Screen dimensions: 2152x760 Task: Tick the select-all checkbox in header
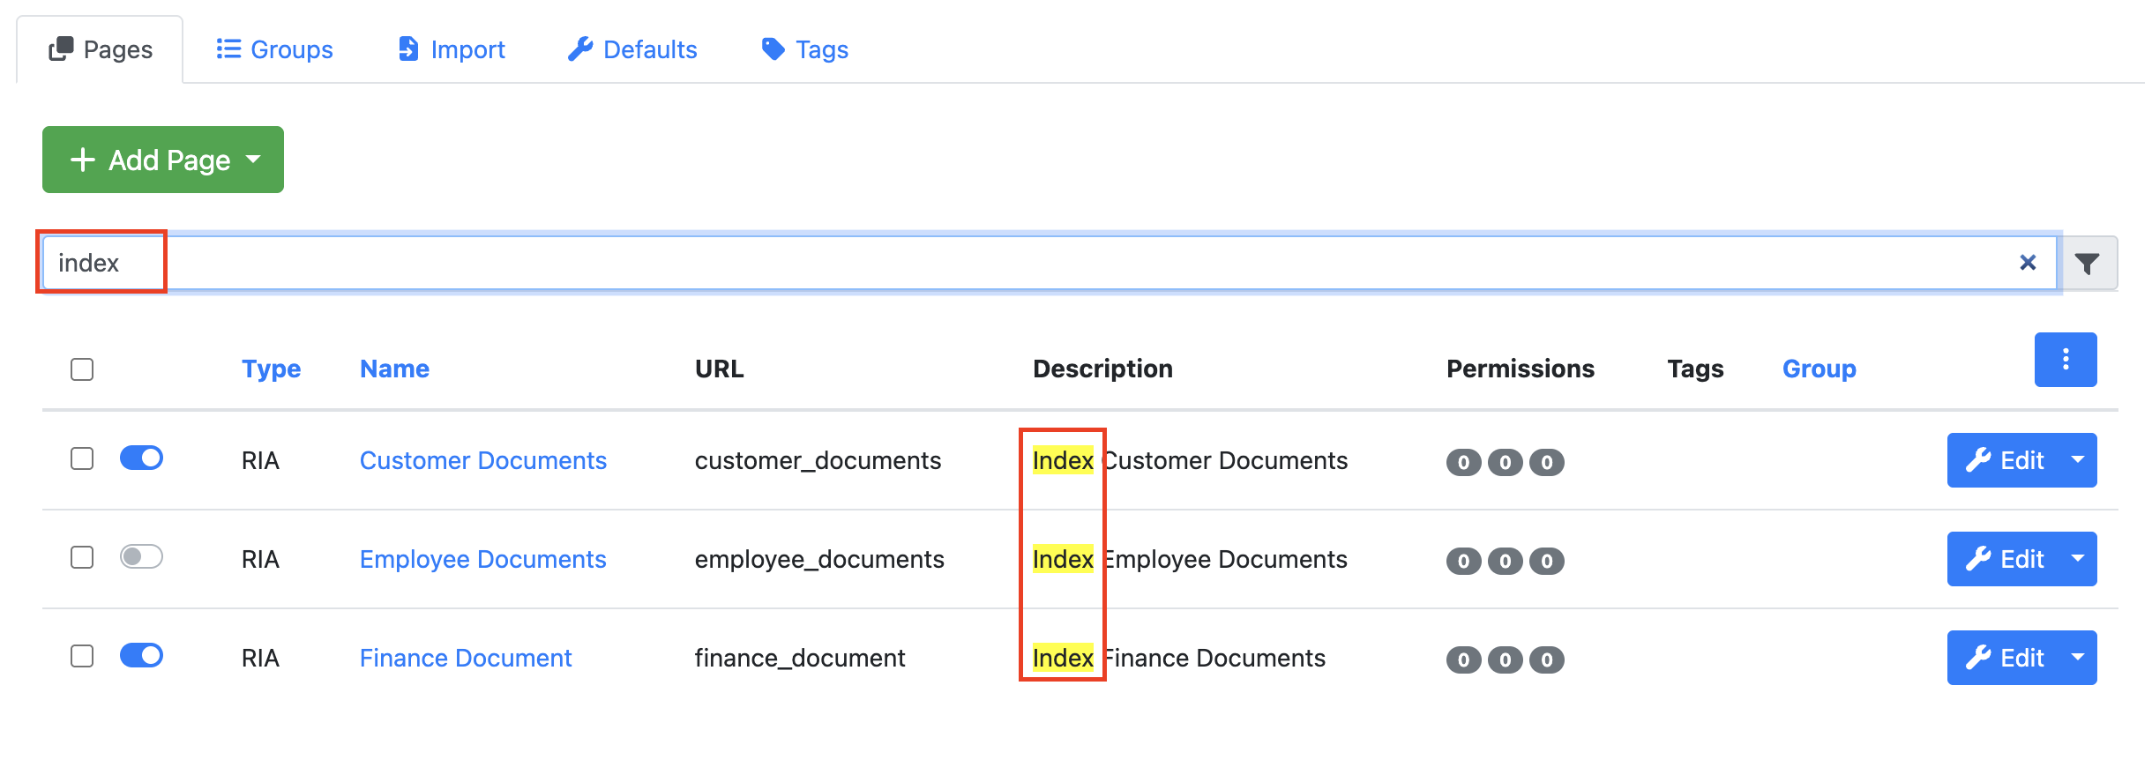click(x=82, y=369)
